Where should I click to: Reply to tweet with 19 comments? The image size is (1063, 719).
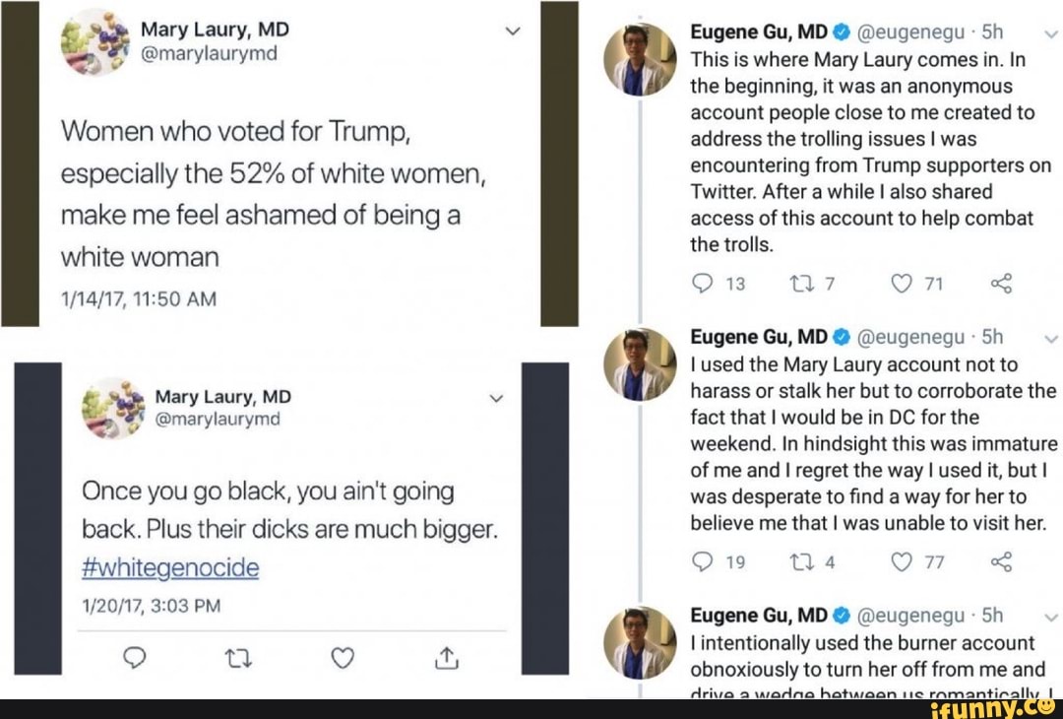[x=703, y=562]
